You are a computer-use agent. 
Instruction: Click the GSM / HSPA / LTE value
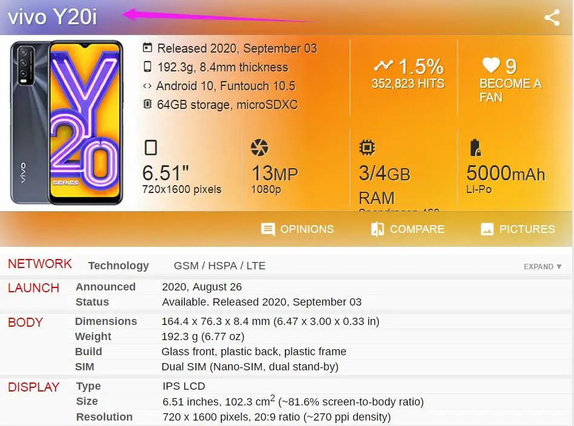coord(220,266)
